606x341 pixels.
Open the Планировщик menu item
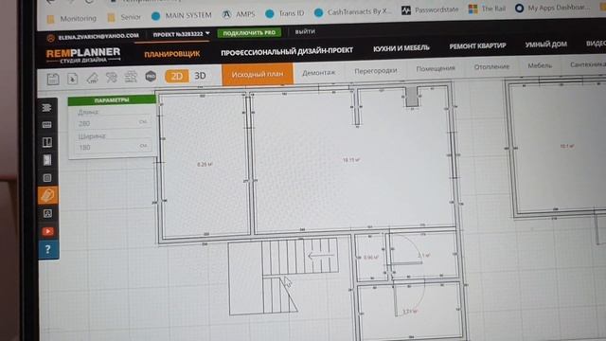pyautogui.click(x=172, y=54)
